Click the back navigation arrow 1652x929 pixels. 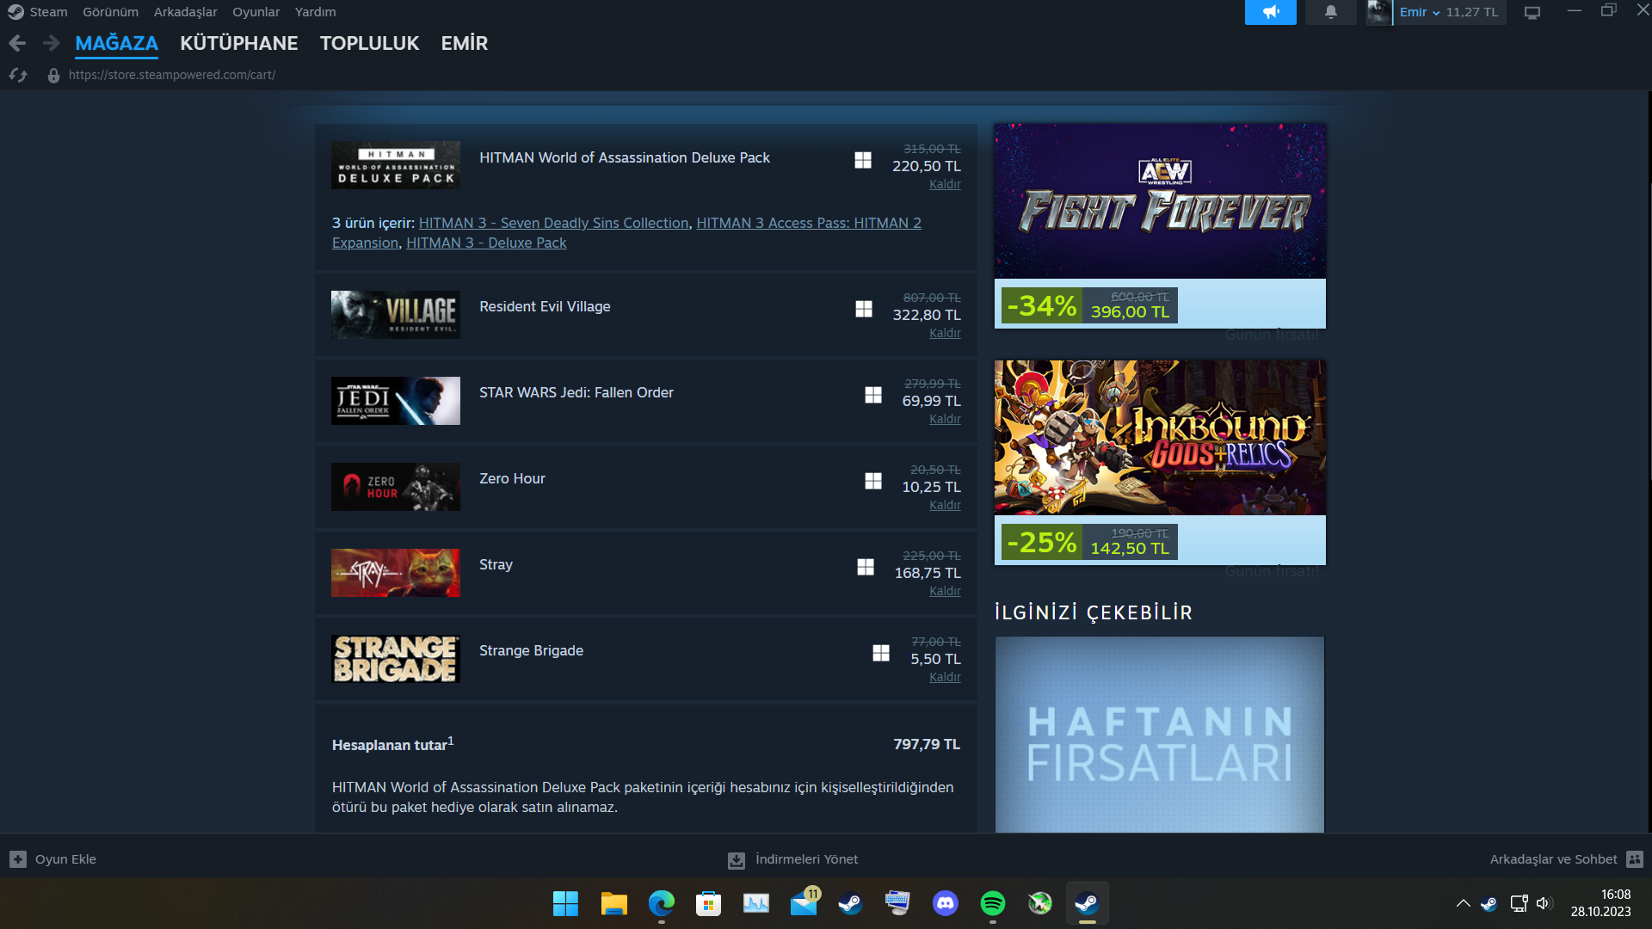point(17,43)
